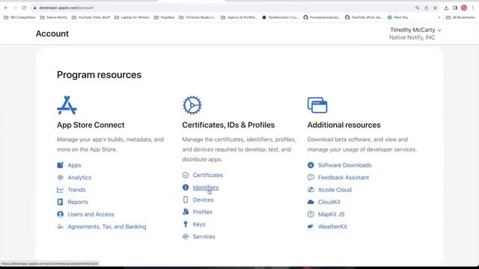The height and width of the screenshot is (269, 479).
Task: Open the Software Downloads link
Action: click(344, 165)
